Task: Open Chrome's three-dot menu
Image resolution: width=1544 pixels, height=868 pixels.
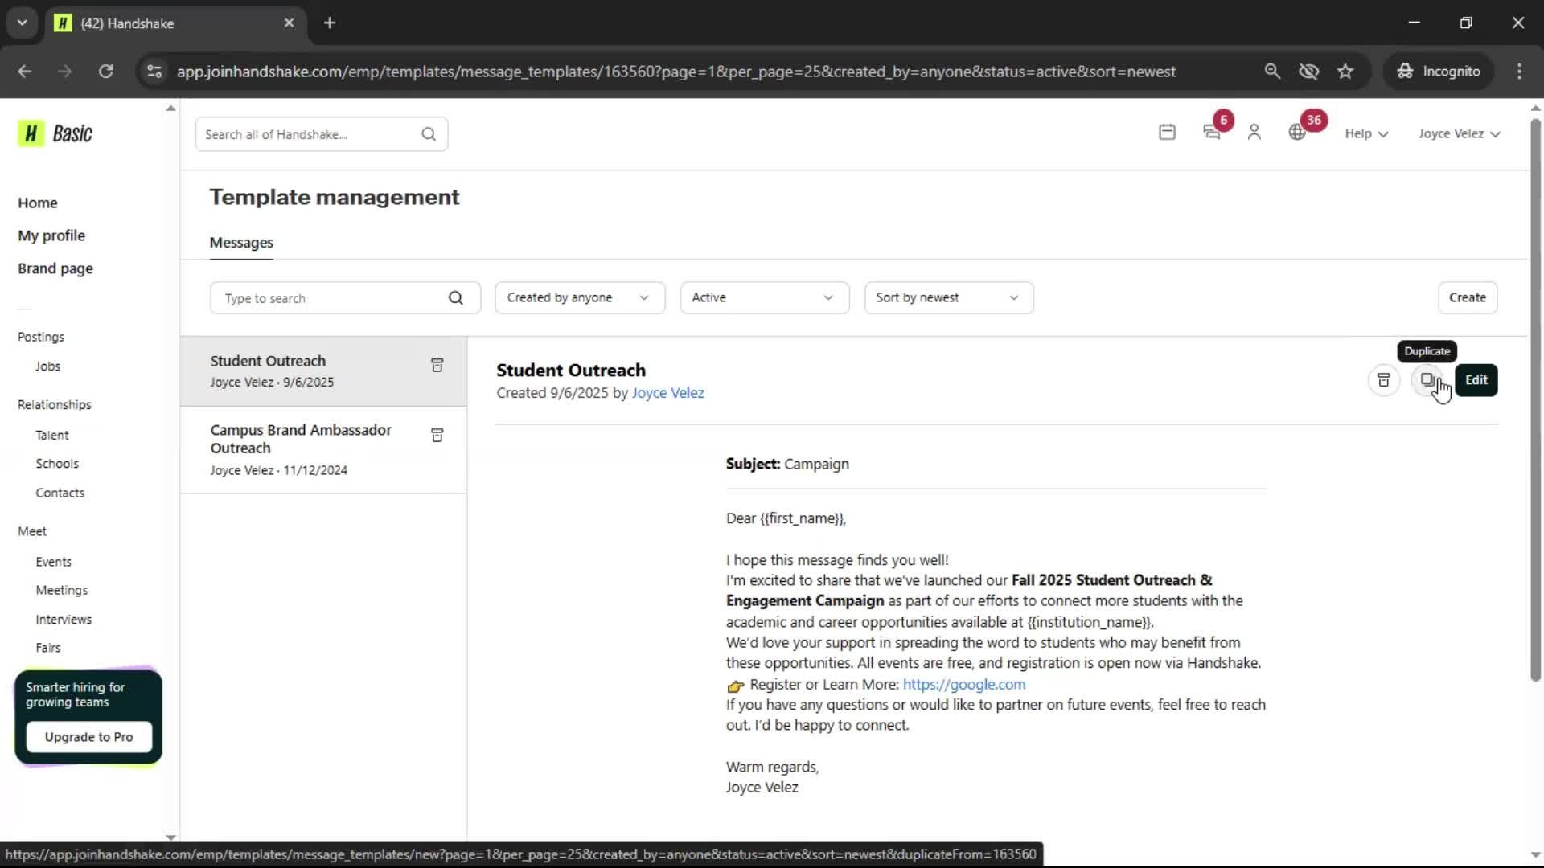Action: [1519, 72]
